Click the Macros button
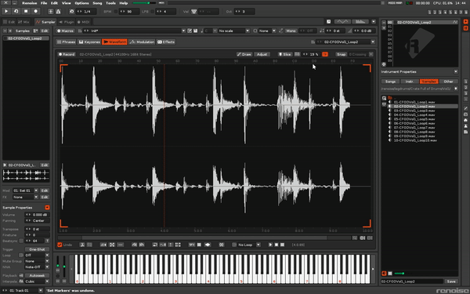This screenshot has width=470, height=294. pyautogui.click(x=65, y=31)
